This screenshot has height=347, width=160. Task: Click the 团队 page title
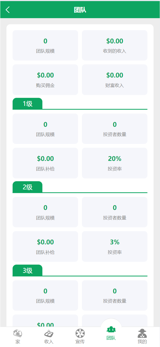point(80,10)
